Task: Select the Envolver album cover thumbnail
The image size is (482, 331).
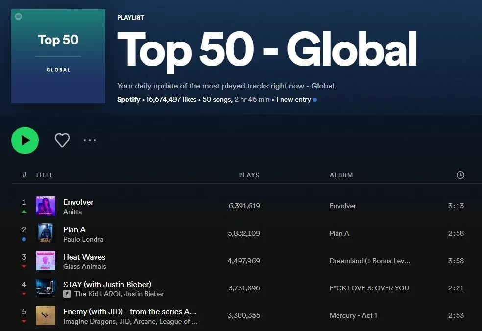Action: [x=46, y=206]
